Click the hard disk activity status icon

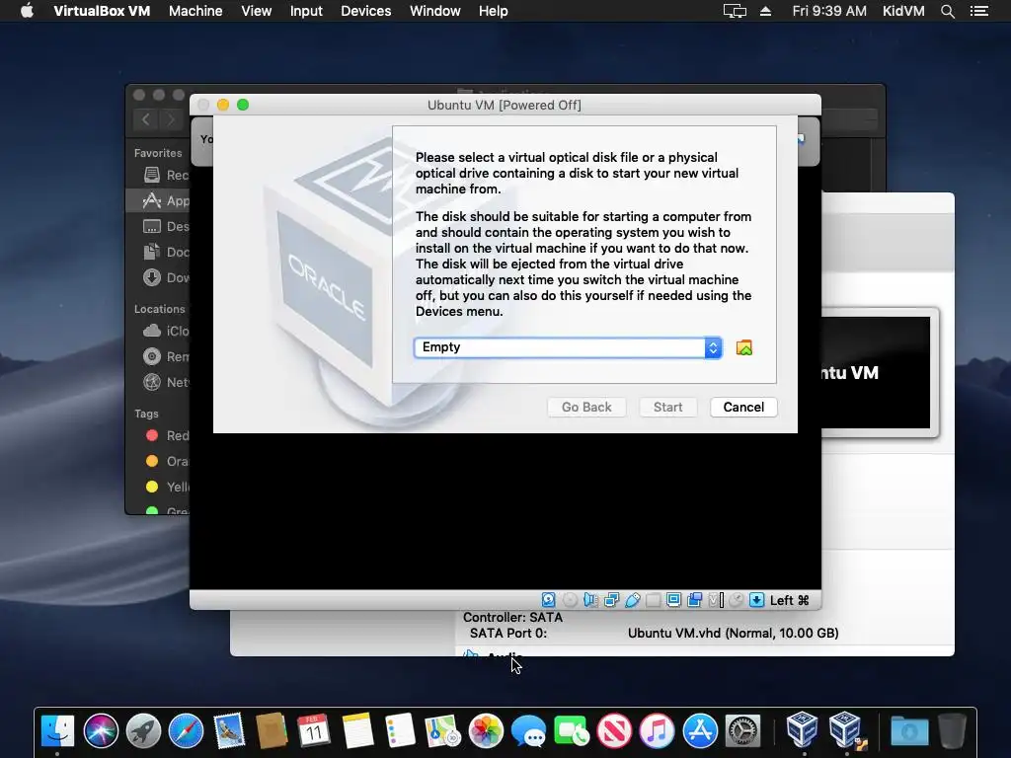tap(548, 600)
